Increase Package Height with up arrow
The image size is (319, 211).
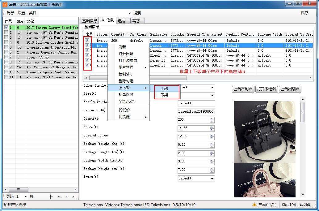(212, 169)
